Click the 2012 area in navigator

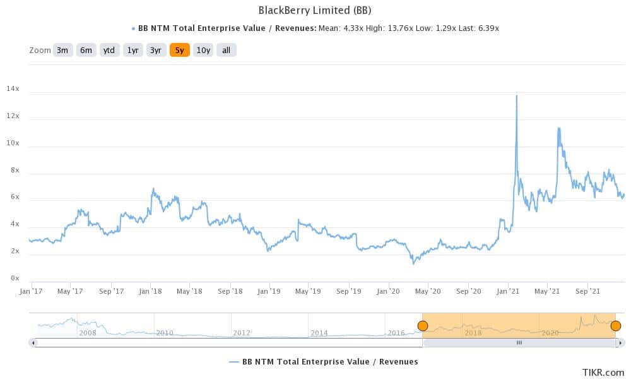pyautogui.click(x=242, y=333)
